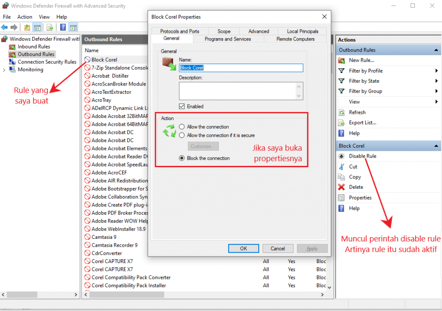
Task: Click the Filter by Group funnel icon
Action: [341, 91]
